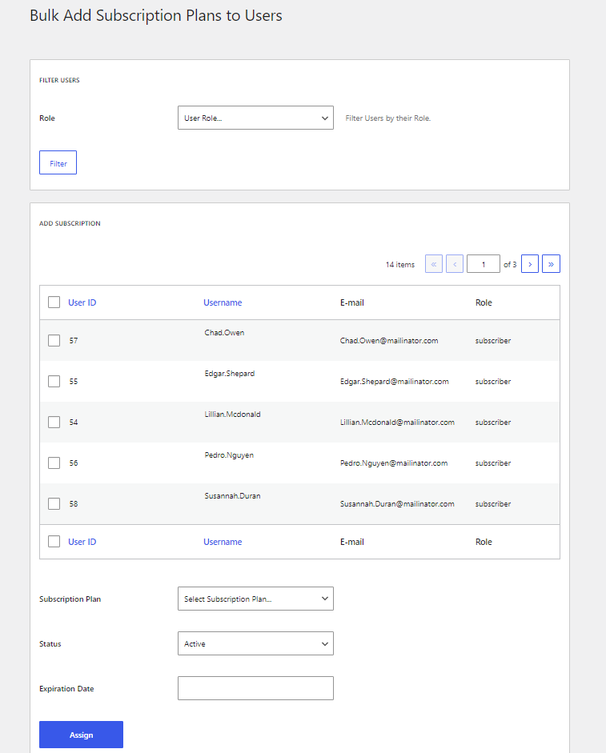Click the blue Assign button
The height and width of the screenshot is (753, 606).
81,735
